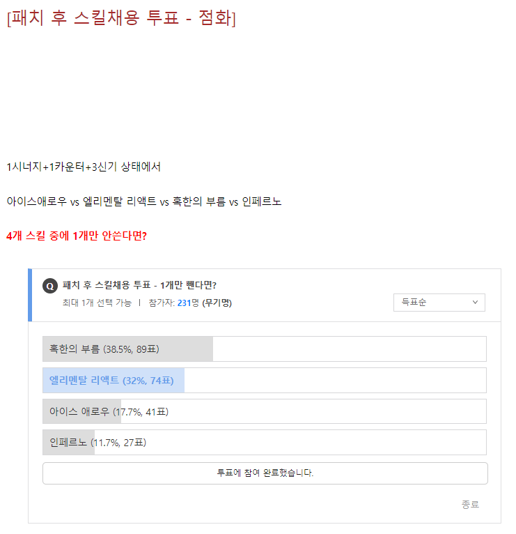Click the (무기명) anonymous label
This screenshot has height=534, width=516.
point(217,303)
